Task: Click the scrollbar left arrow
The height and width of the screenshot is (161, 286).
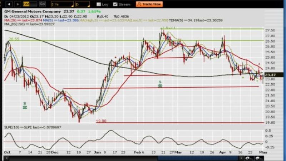Action: tap(7, 158)
